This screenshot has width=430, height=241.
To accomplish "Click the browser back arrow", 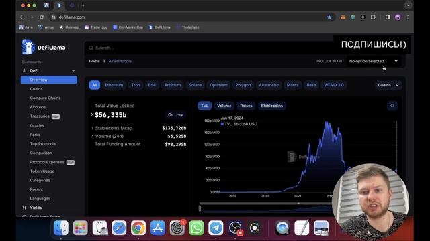I will [x=22, y=17].
